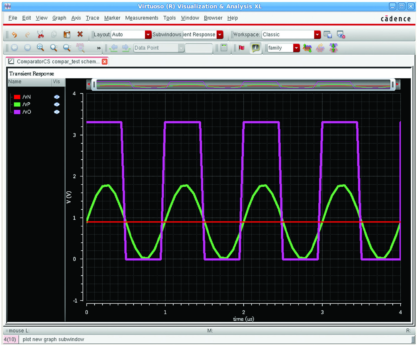Click the split strips waveform icon
This screenshot has height=346, width=418.
point(333,48)
